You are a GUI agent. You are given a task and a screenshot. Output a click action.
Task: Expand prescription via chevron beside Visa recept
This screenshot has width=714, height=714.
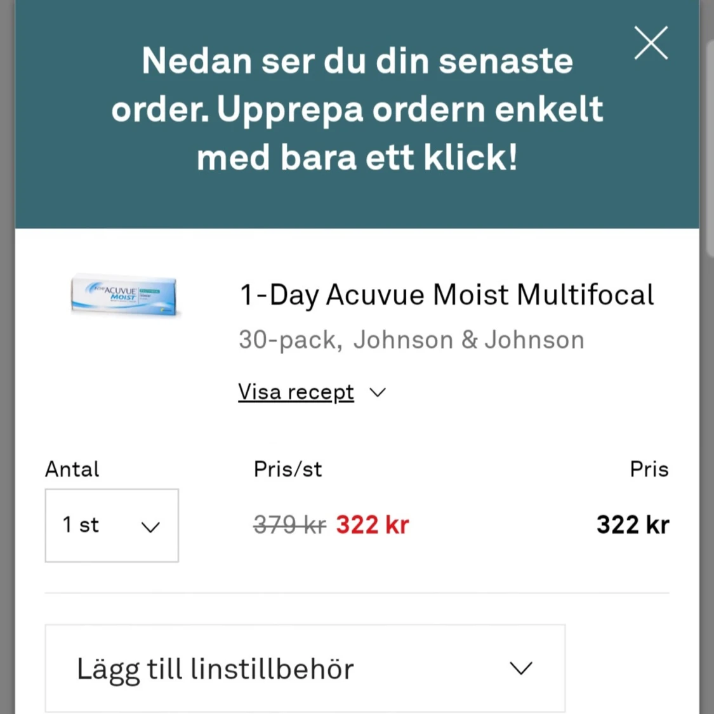point(378,392)
